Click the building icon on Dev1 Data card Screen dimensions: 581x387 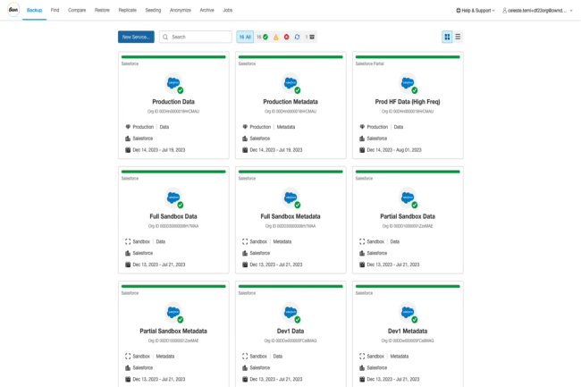pyautogui.click(x=245, y=367)
